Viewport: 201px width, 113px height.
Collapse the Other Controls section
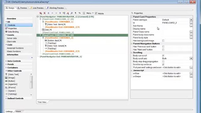tap(6, 71)
